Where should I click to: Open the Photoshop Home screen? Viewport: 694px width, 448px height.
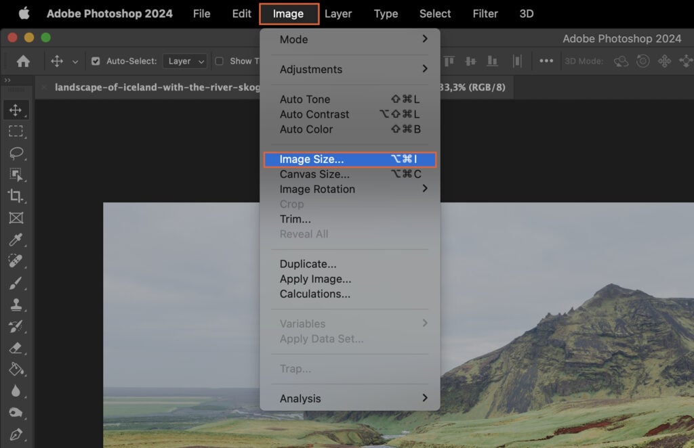pos(24,60)
